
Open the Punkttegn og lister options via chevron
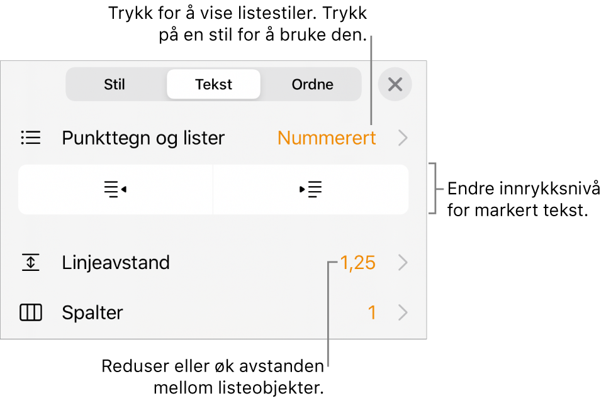tap(403, 138)
